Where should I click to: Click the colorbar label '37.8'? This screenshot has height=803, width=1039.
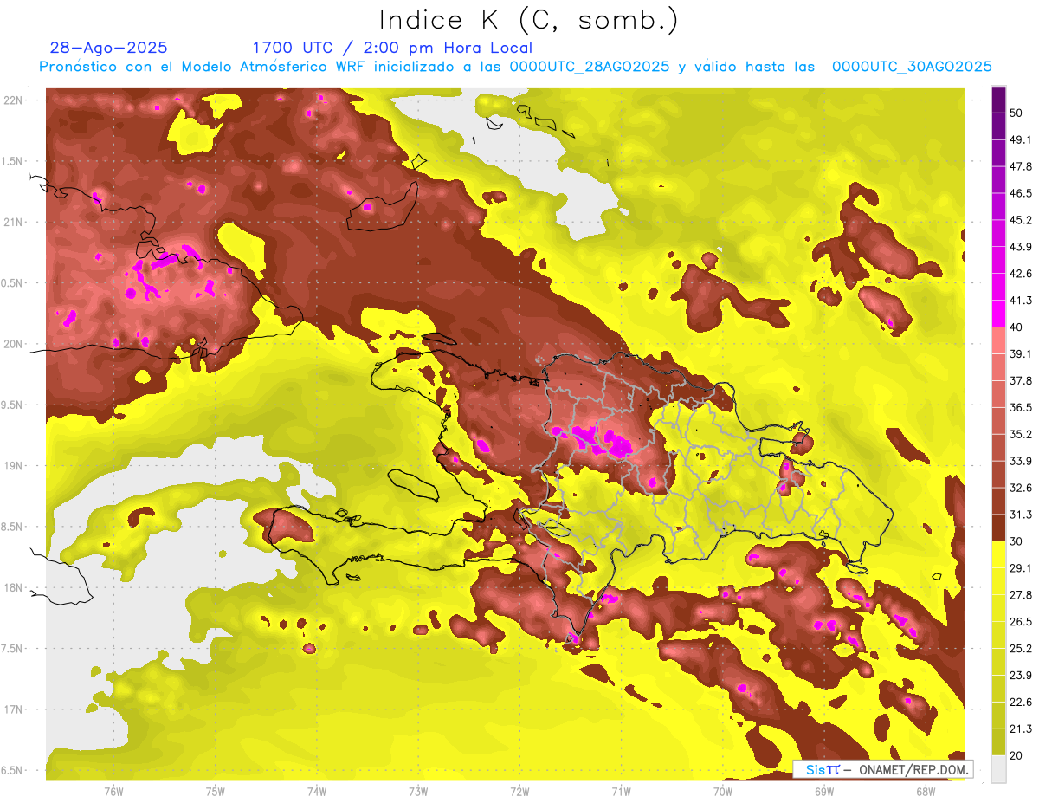tap(1021, 380)
